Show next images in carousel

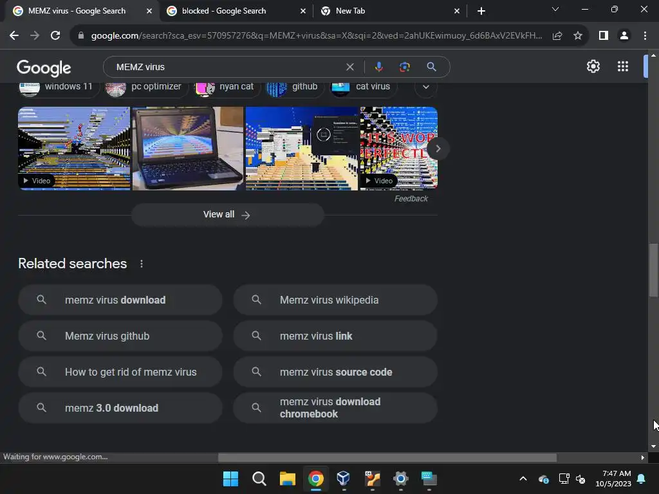[x=438, y=149]
